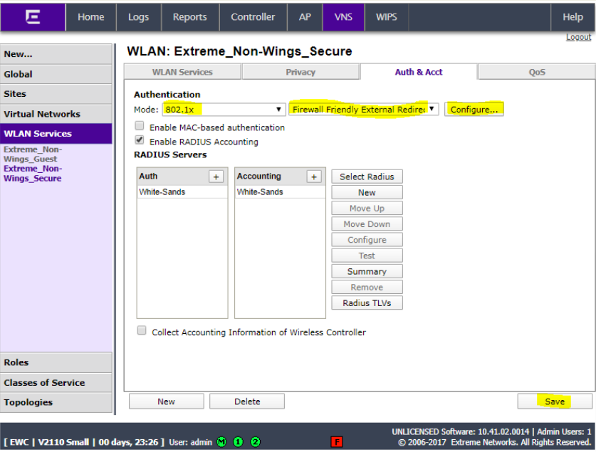
Task: Select White-Sands in the Auth list
Action: pos(182,191)
